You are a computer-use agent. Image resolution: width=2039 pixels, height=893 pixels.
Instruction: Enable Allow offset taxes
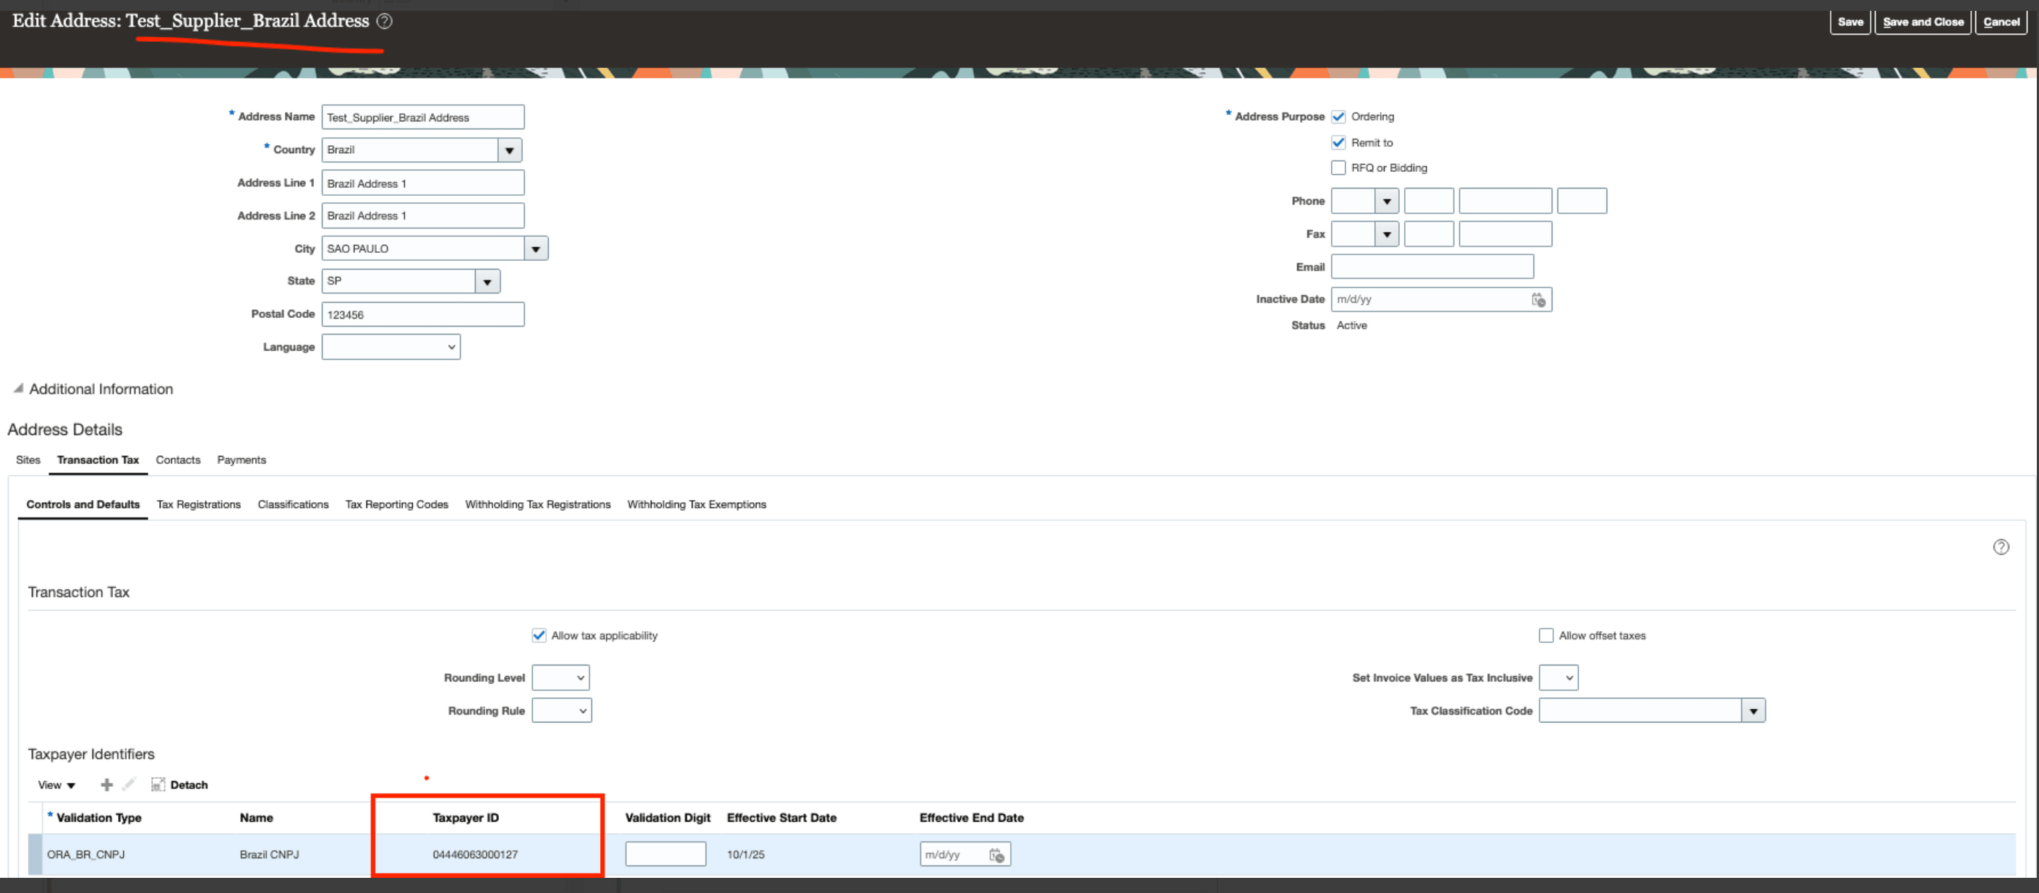(1547, 634)
